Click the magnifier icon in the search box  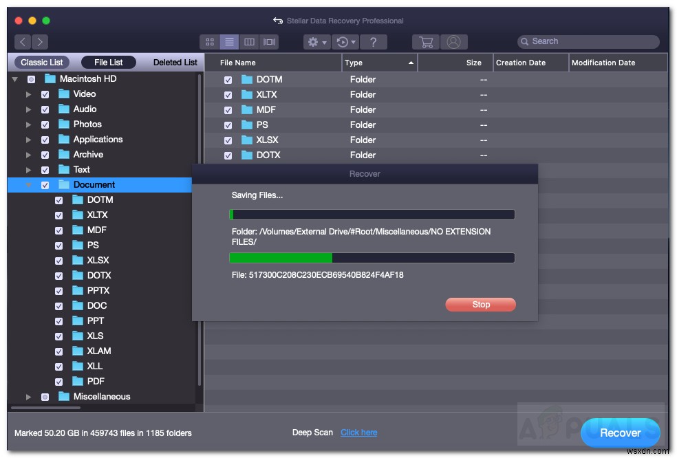click(524, 41)
